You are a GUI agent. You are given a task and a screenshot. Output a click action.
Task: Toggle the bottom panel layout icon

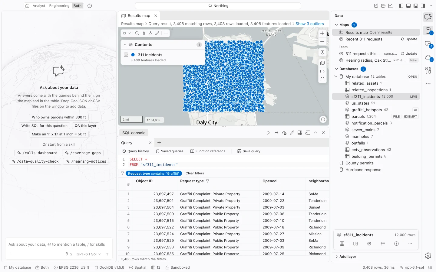(408, 6)
